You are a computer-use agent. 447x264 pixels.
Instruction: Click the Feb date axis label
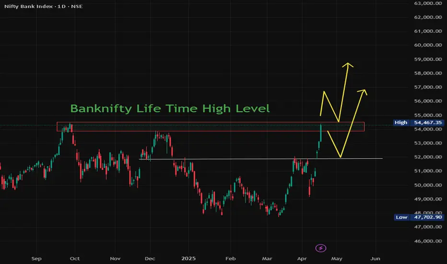coord(230,259)
